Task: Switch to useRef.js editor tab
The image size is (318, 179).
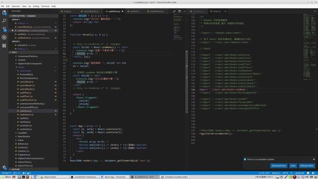Action: [135, 11]
